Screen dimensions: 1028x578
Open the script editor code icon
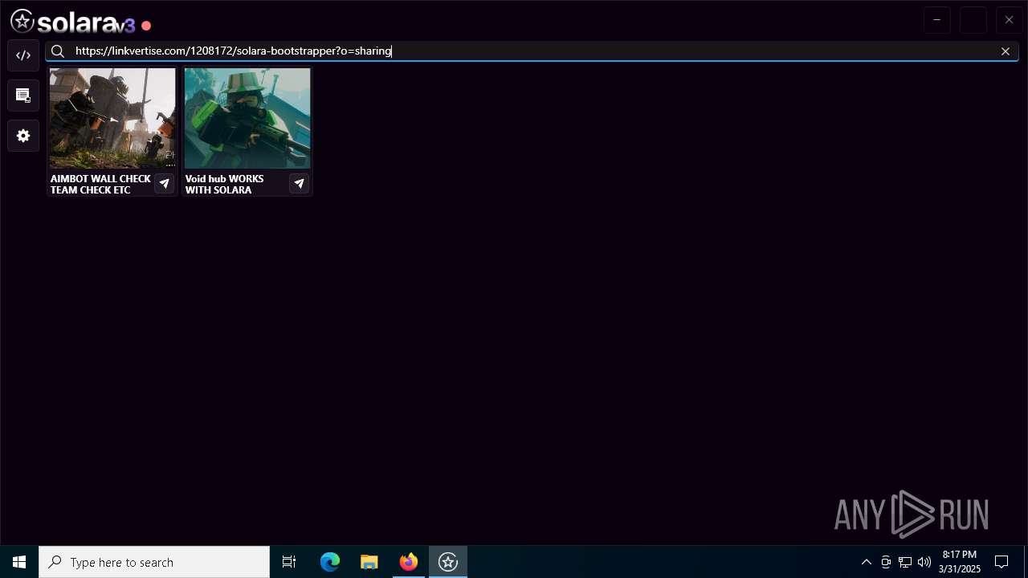point(23,55)
